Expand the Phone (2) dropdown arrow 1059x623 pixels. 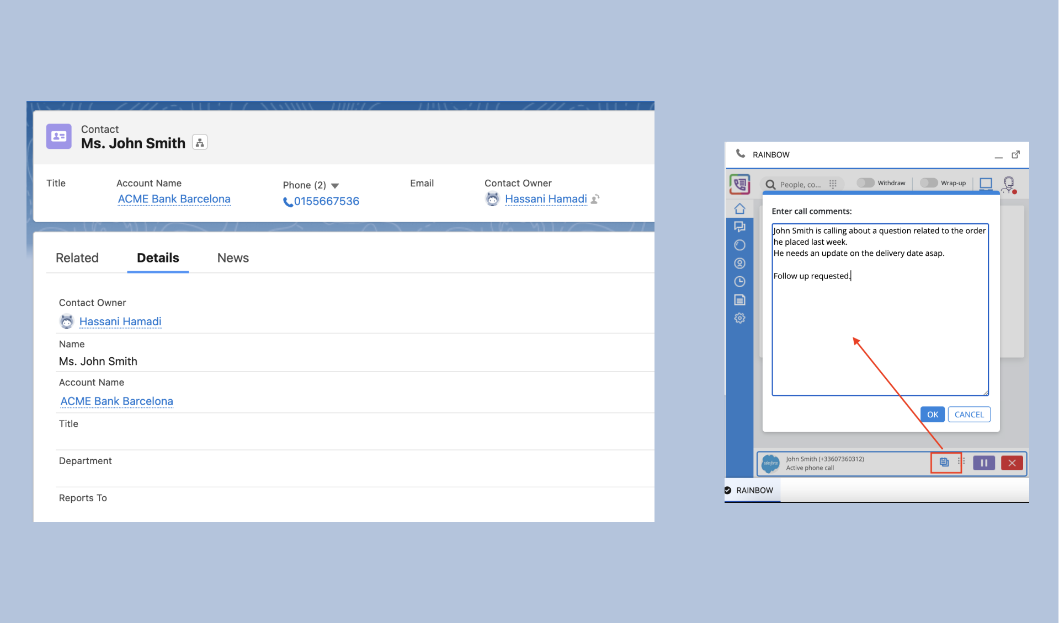(x=335, y=186)
